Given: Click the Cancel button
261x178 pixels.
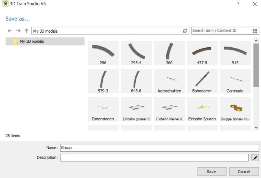Looking at the screenshot, I should click(x=244, y=171).
